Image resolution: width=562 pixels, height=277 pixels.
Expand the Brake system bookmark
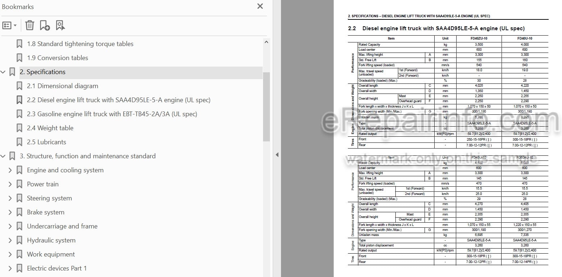10,212
